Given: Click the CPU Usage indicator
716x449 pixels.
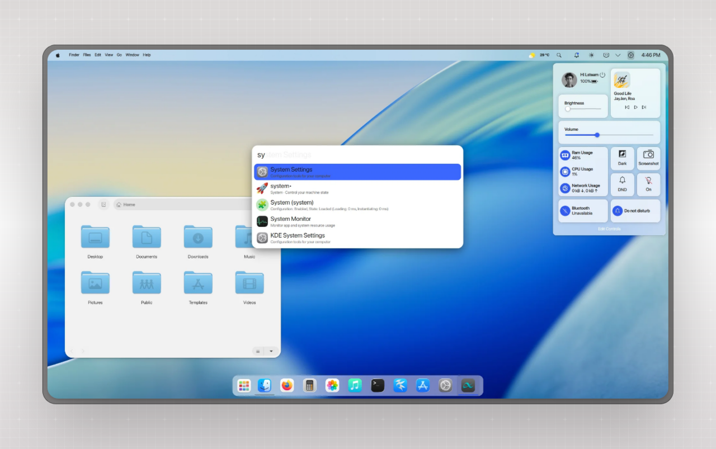Looking at the screenshot, I should (x=582, y=171).
